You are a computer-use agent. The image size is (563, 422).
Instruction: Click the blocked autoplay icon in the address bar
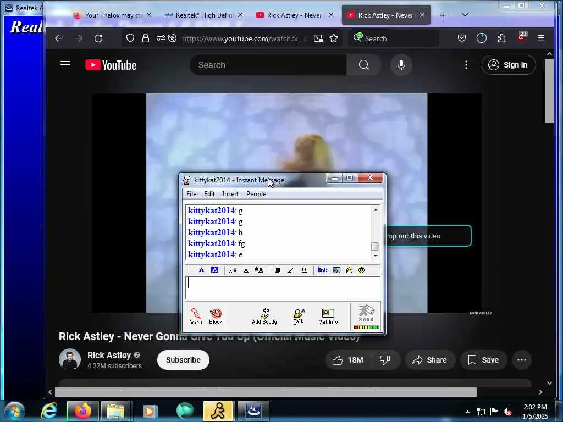pos(172,38)
